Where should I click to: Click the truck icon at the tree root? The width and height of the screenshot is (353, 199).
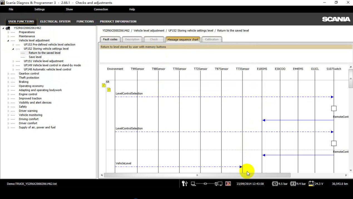click(8, 28)
